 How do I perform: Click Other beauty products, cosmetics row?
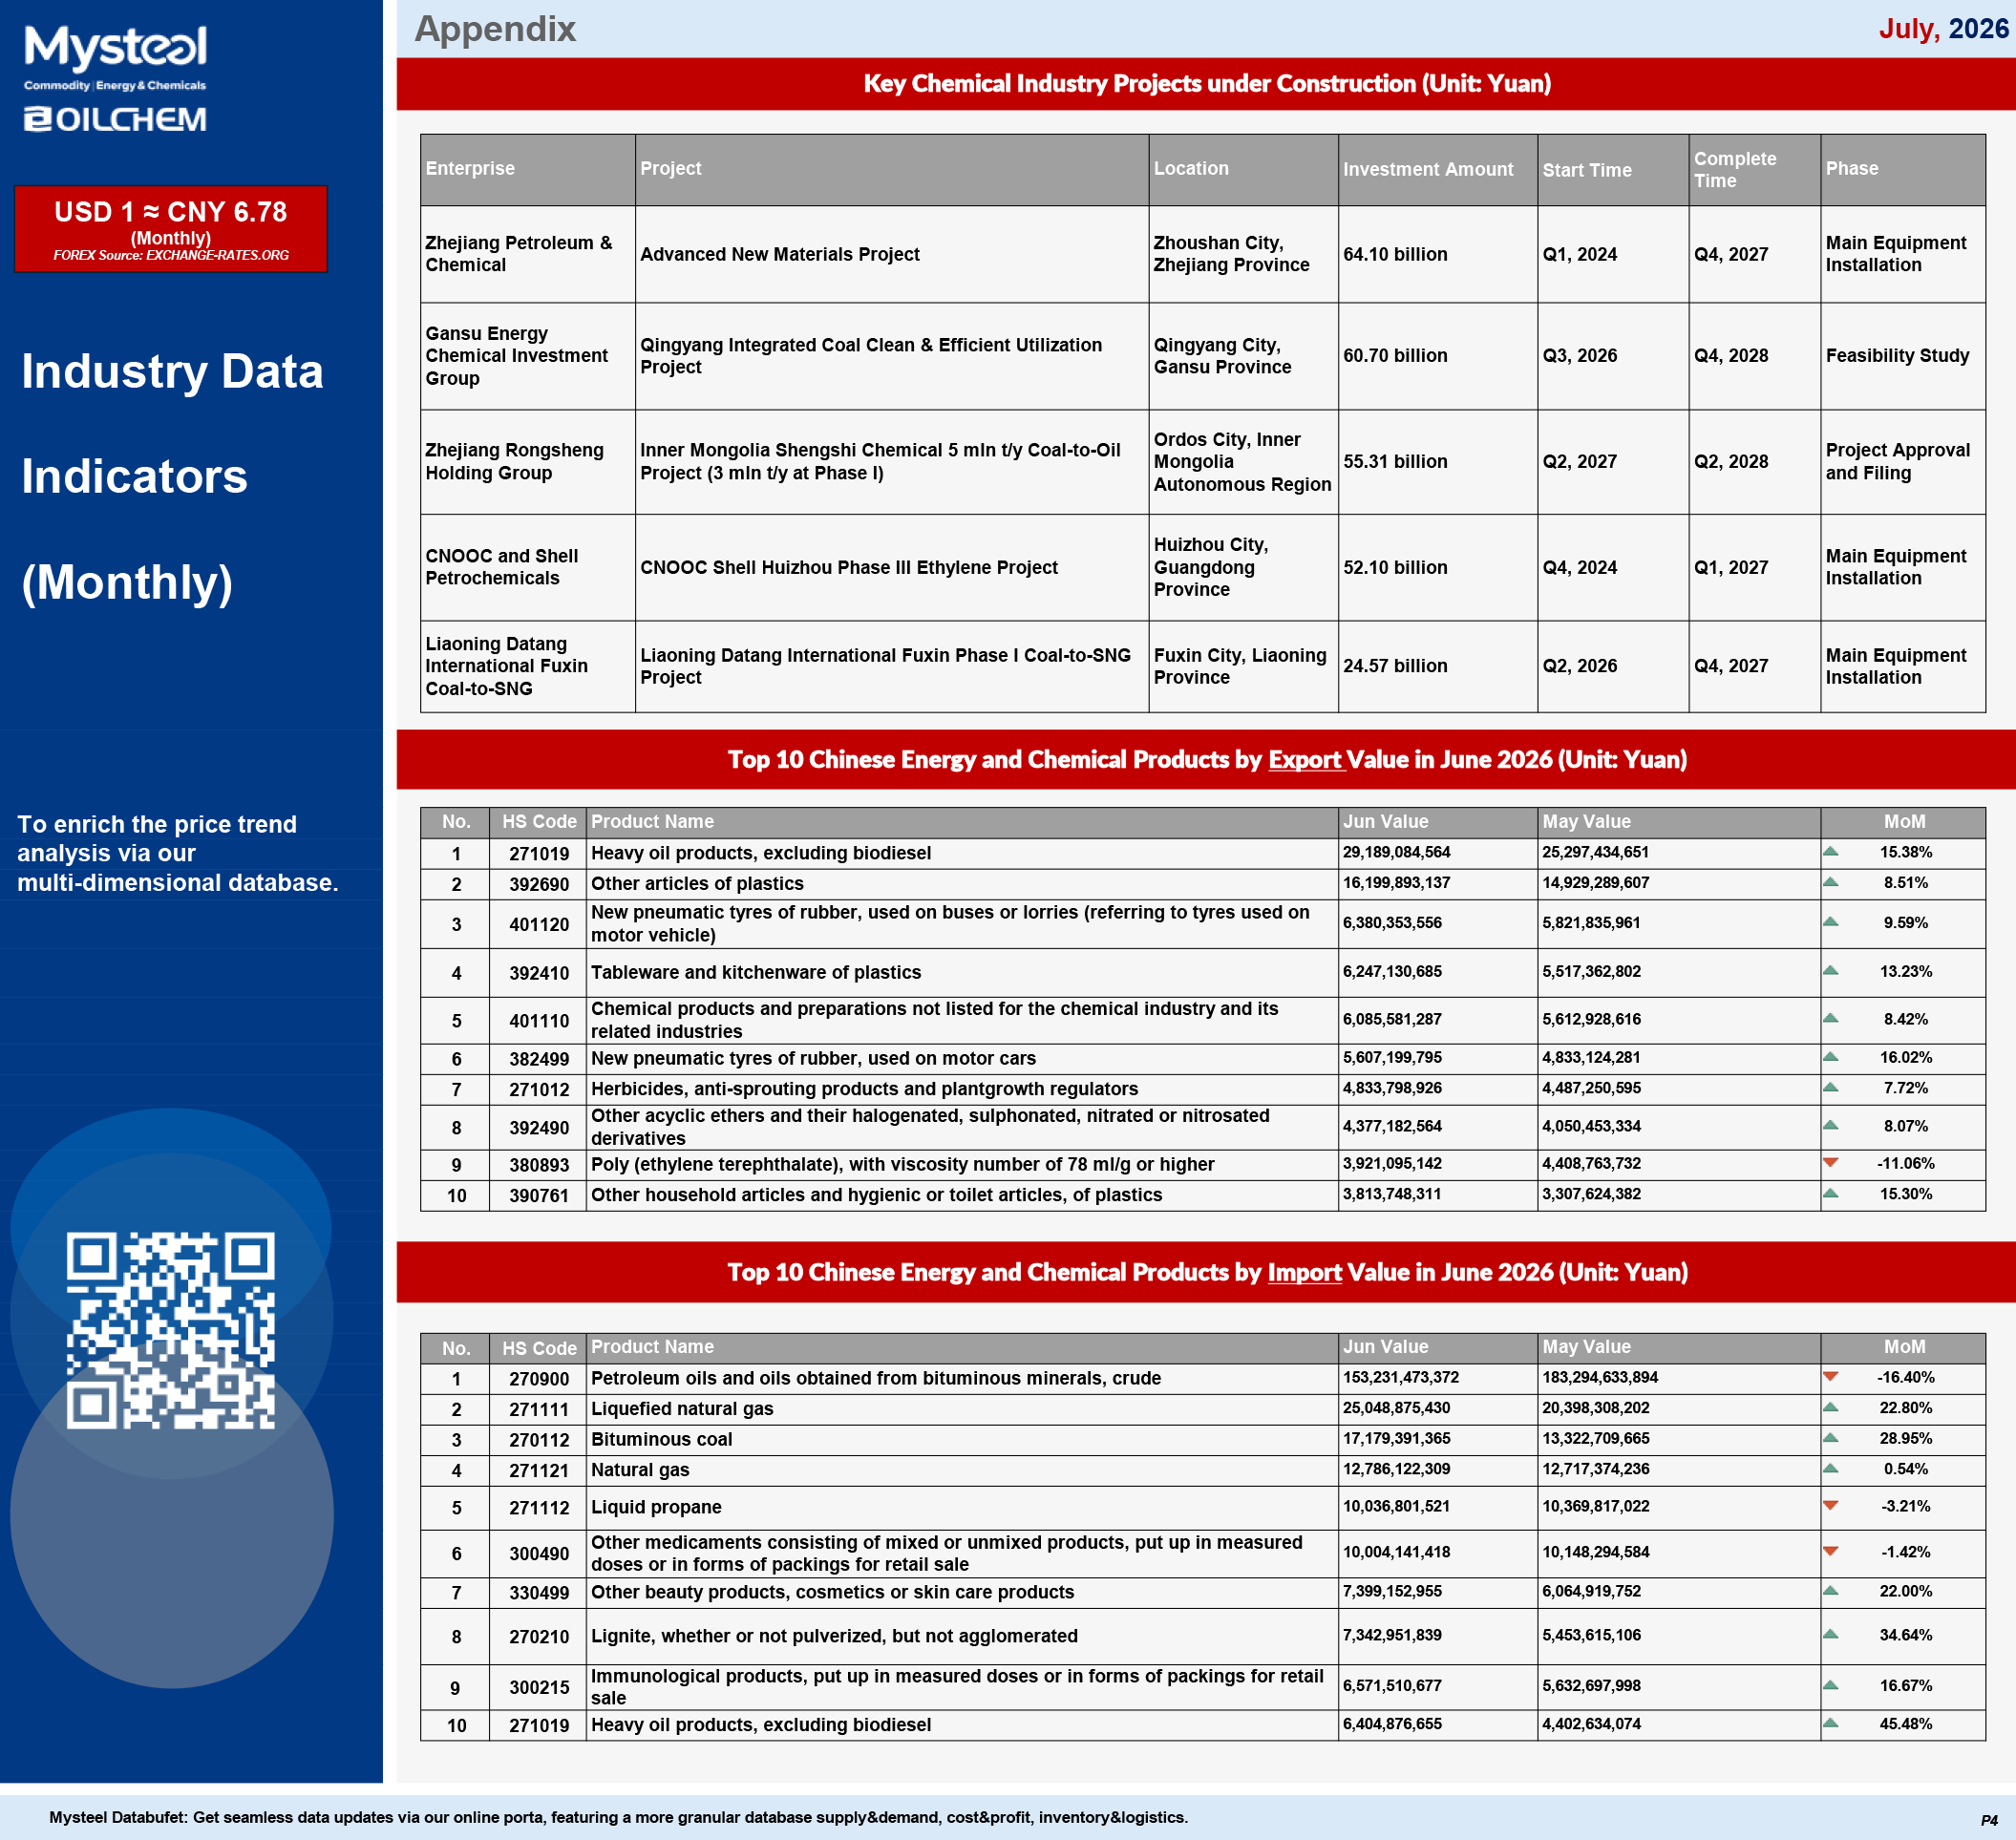(832, 1593)
